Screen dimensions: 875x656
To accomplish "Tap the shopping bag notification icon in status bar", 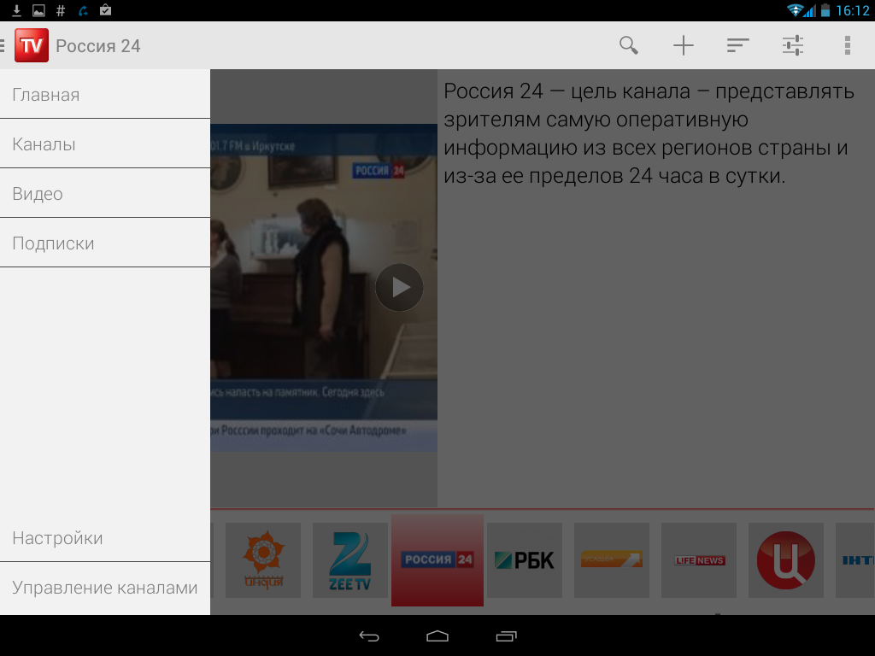I will click(x=105, y=10).
